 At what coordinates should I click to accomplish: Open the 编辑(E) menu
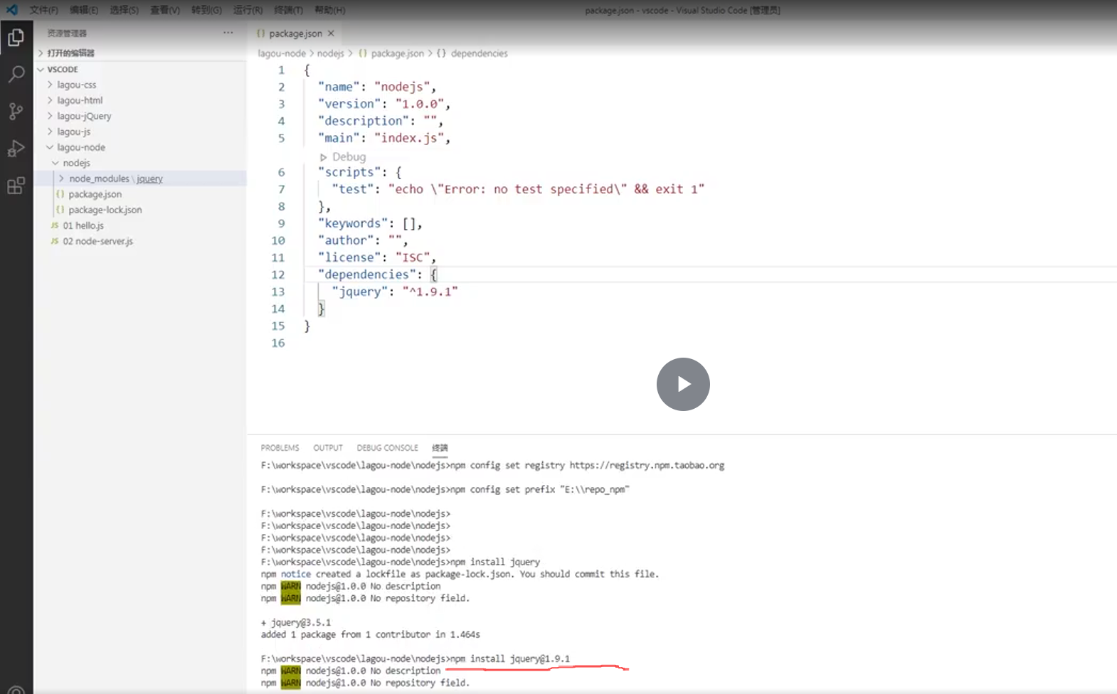tap(84, 10)
